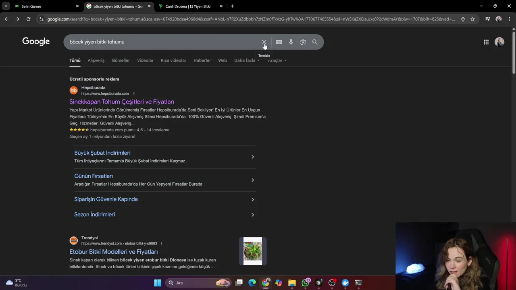
Task: Launch Microsoft Edge from the taskbar
Action: coord(252,283)
